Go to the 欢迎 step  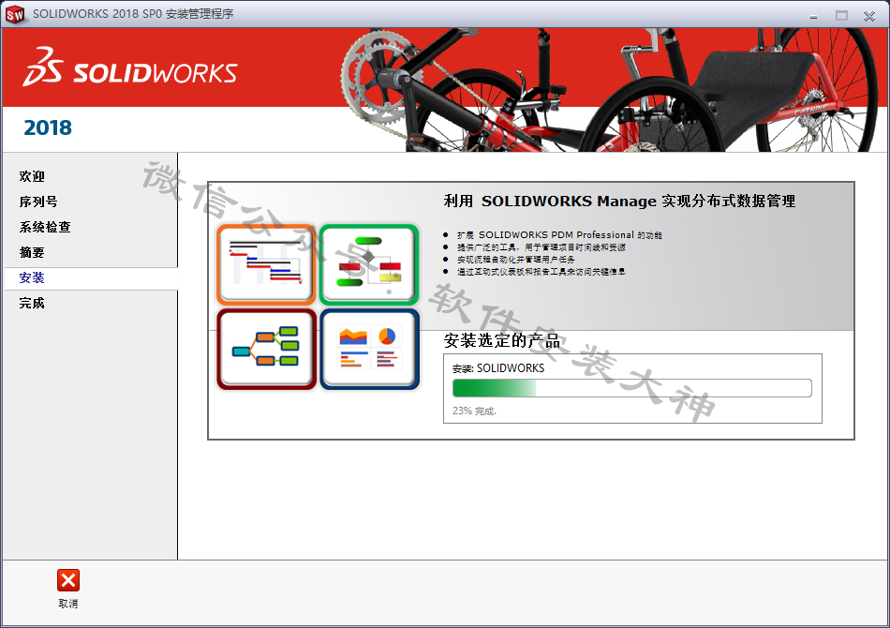[x=32, y=176]
